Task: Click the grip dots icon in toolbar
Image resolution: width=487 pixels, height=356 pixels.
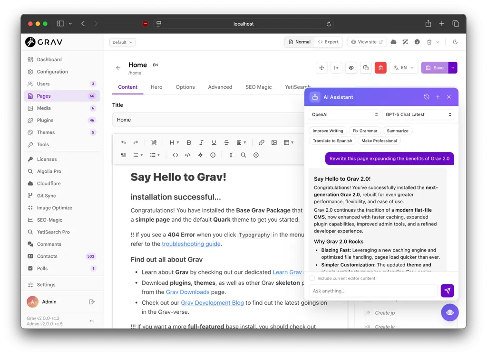Action: pos(231,155)
